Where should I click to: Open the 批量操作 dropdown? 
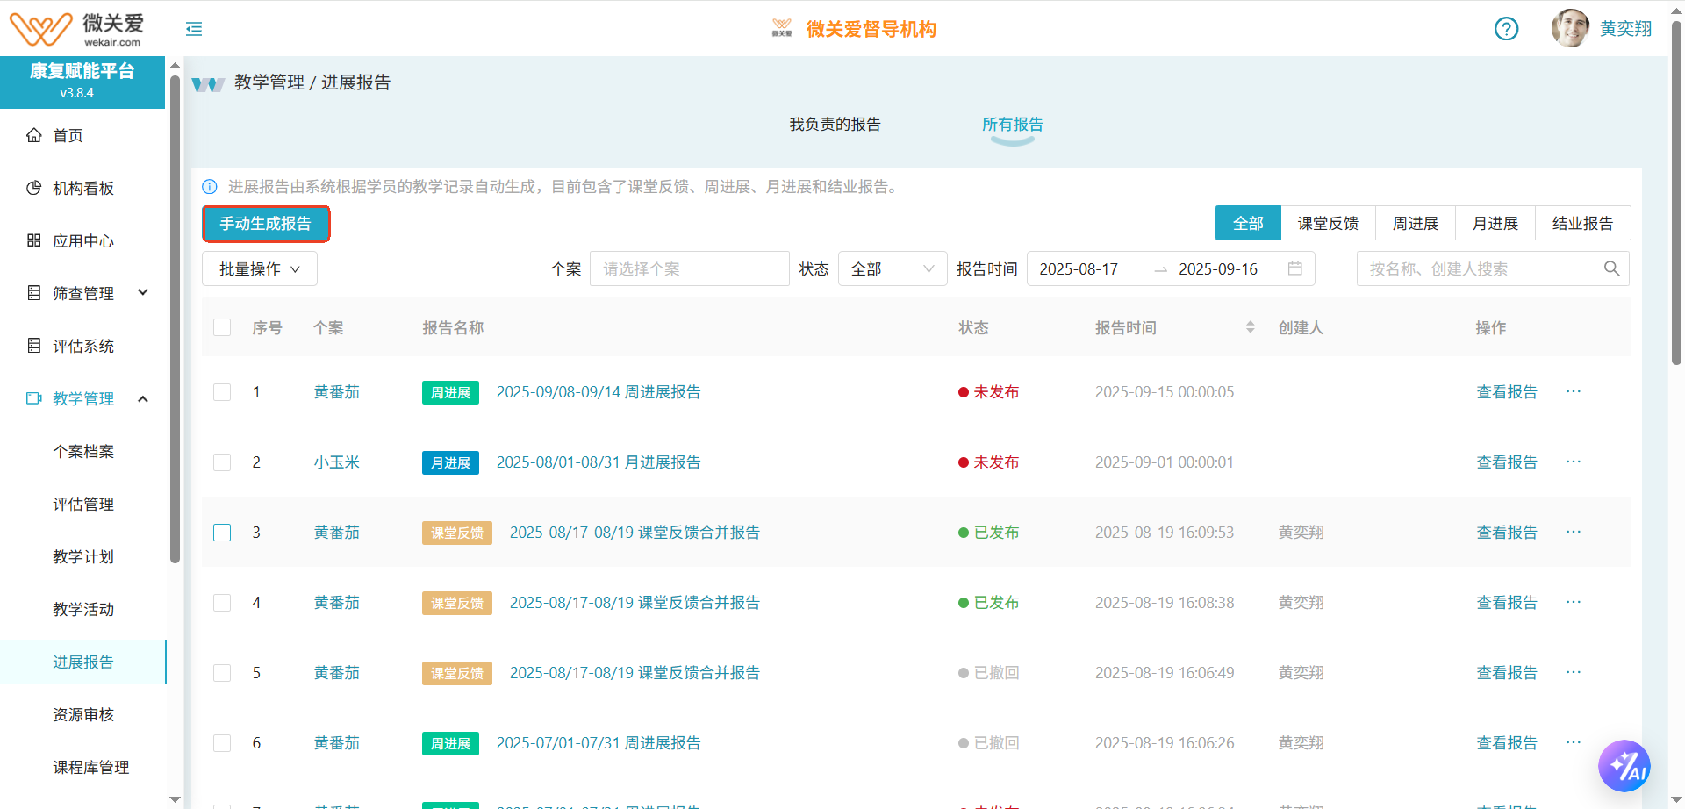tap(259, 268)
